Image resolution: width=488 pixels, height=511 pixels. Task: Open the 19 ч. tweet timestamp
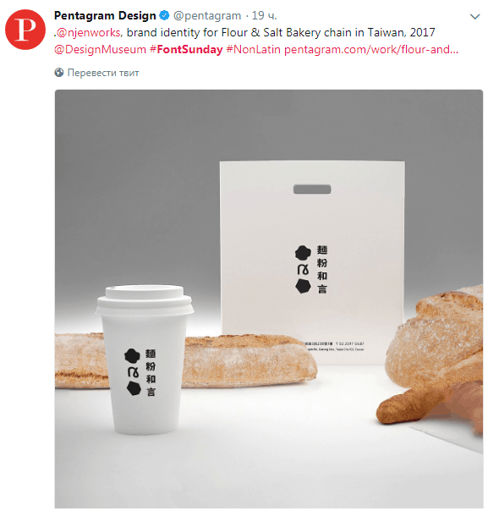tap(264, 15)
